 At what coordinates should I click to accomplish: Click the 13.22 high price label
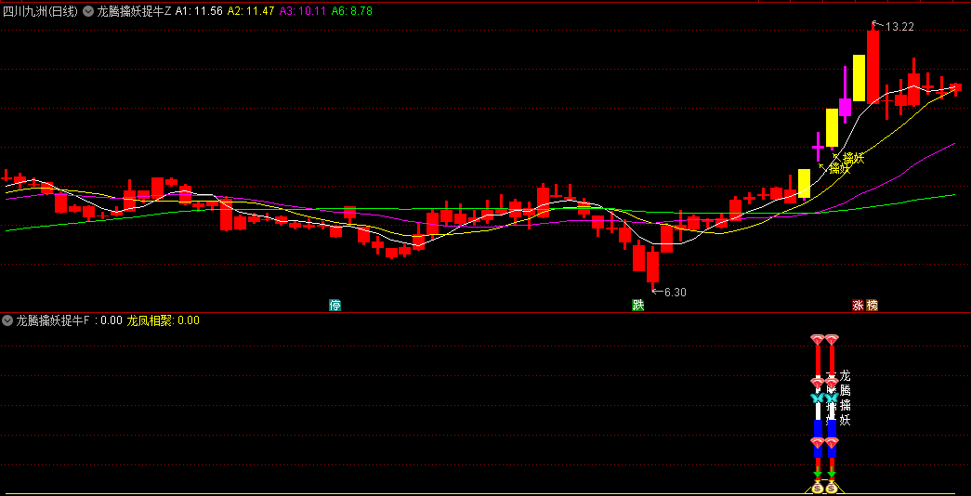[899, 27]
